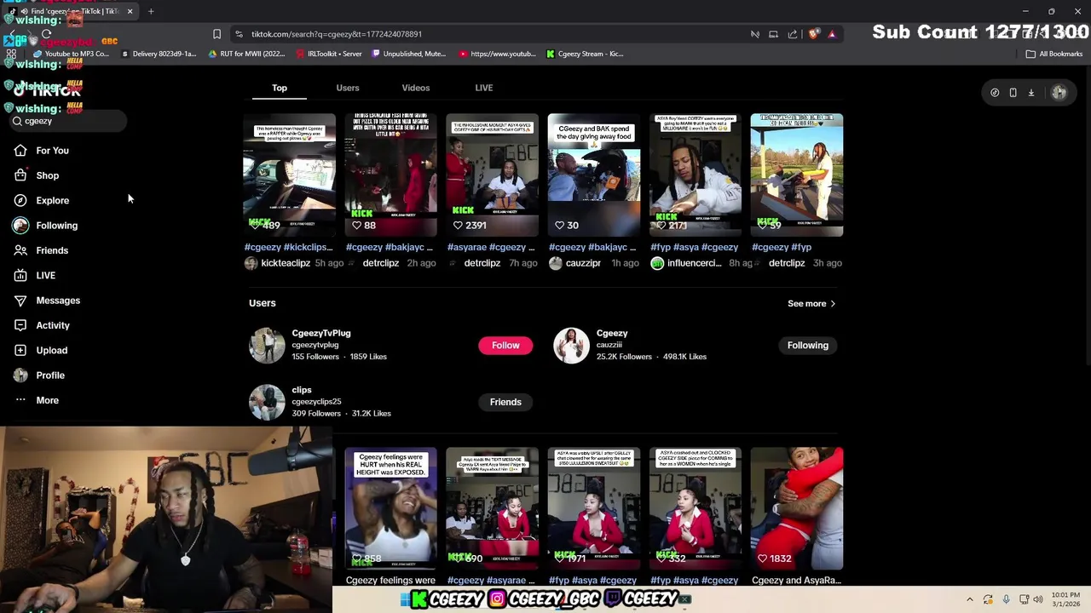Click the share icon in the address bar

tap(793, 34)
